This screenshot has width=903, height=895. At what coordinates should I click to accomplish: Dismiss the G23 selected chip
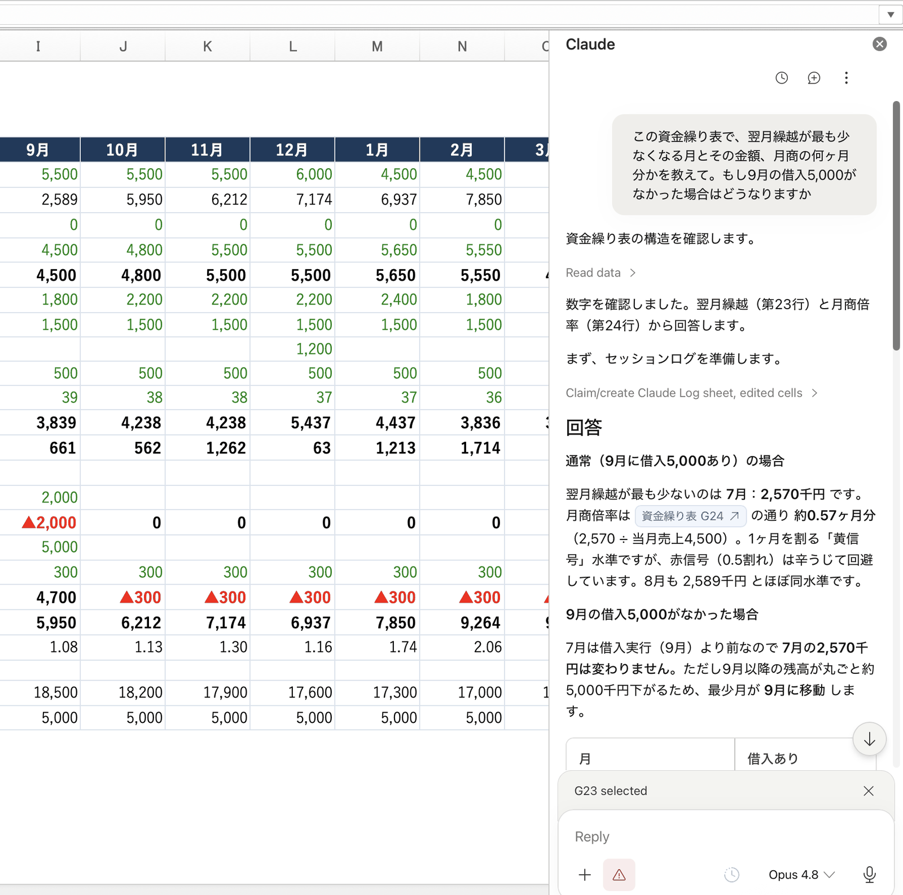click(x=869, y=791)
